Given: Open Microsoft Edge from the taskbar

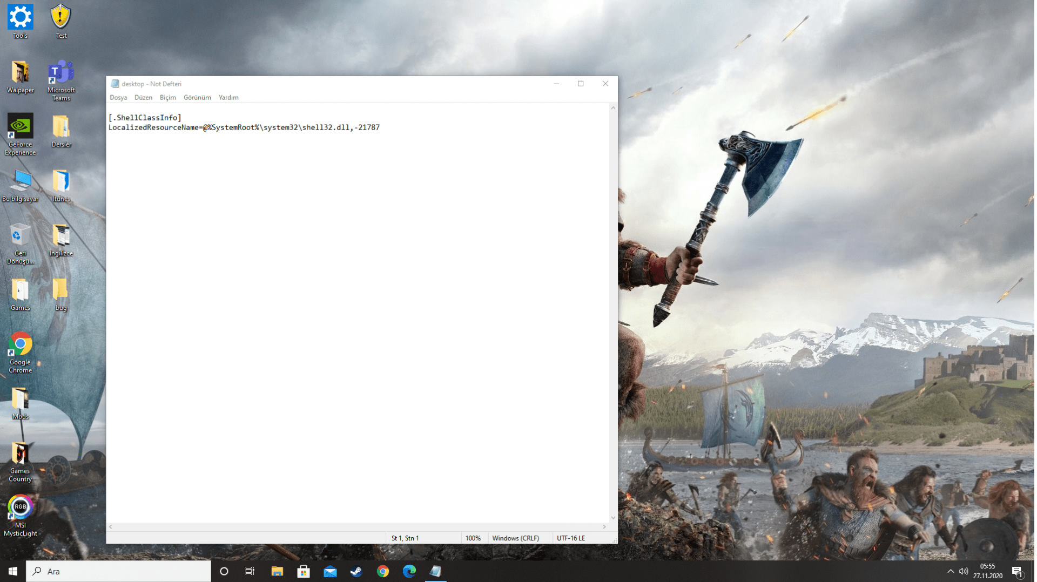Looking at the screenshot, I should (409, 571).
